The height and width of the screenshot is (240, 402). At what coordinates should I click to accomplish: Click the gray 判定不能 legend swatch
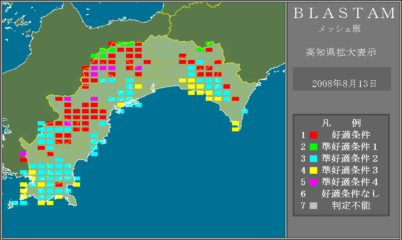click(x=313, y=205)
